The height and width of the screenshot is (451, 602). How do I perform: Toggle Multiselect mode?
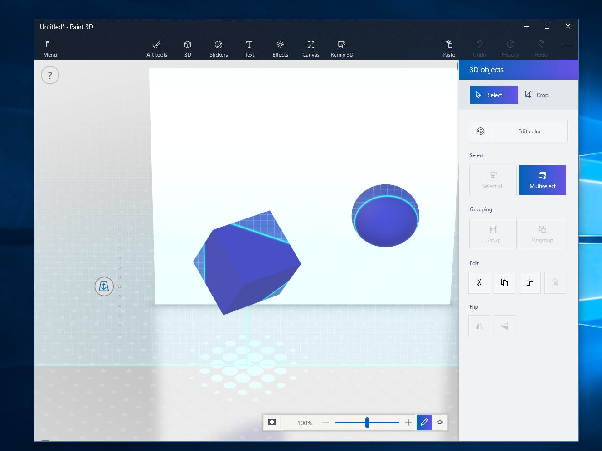[x=542, y=180]
